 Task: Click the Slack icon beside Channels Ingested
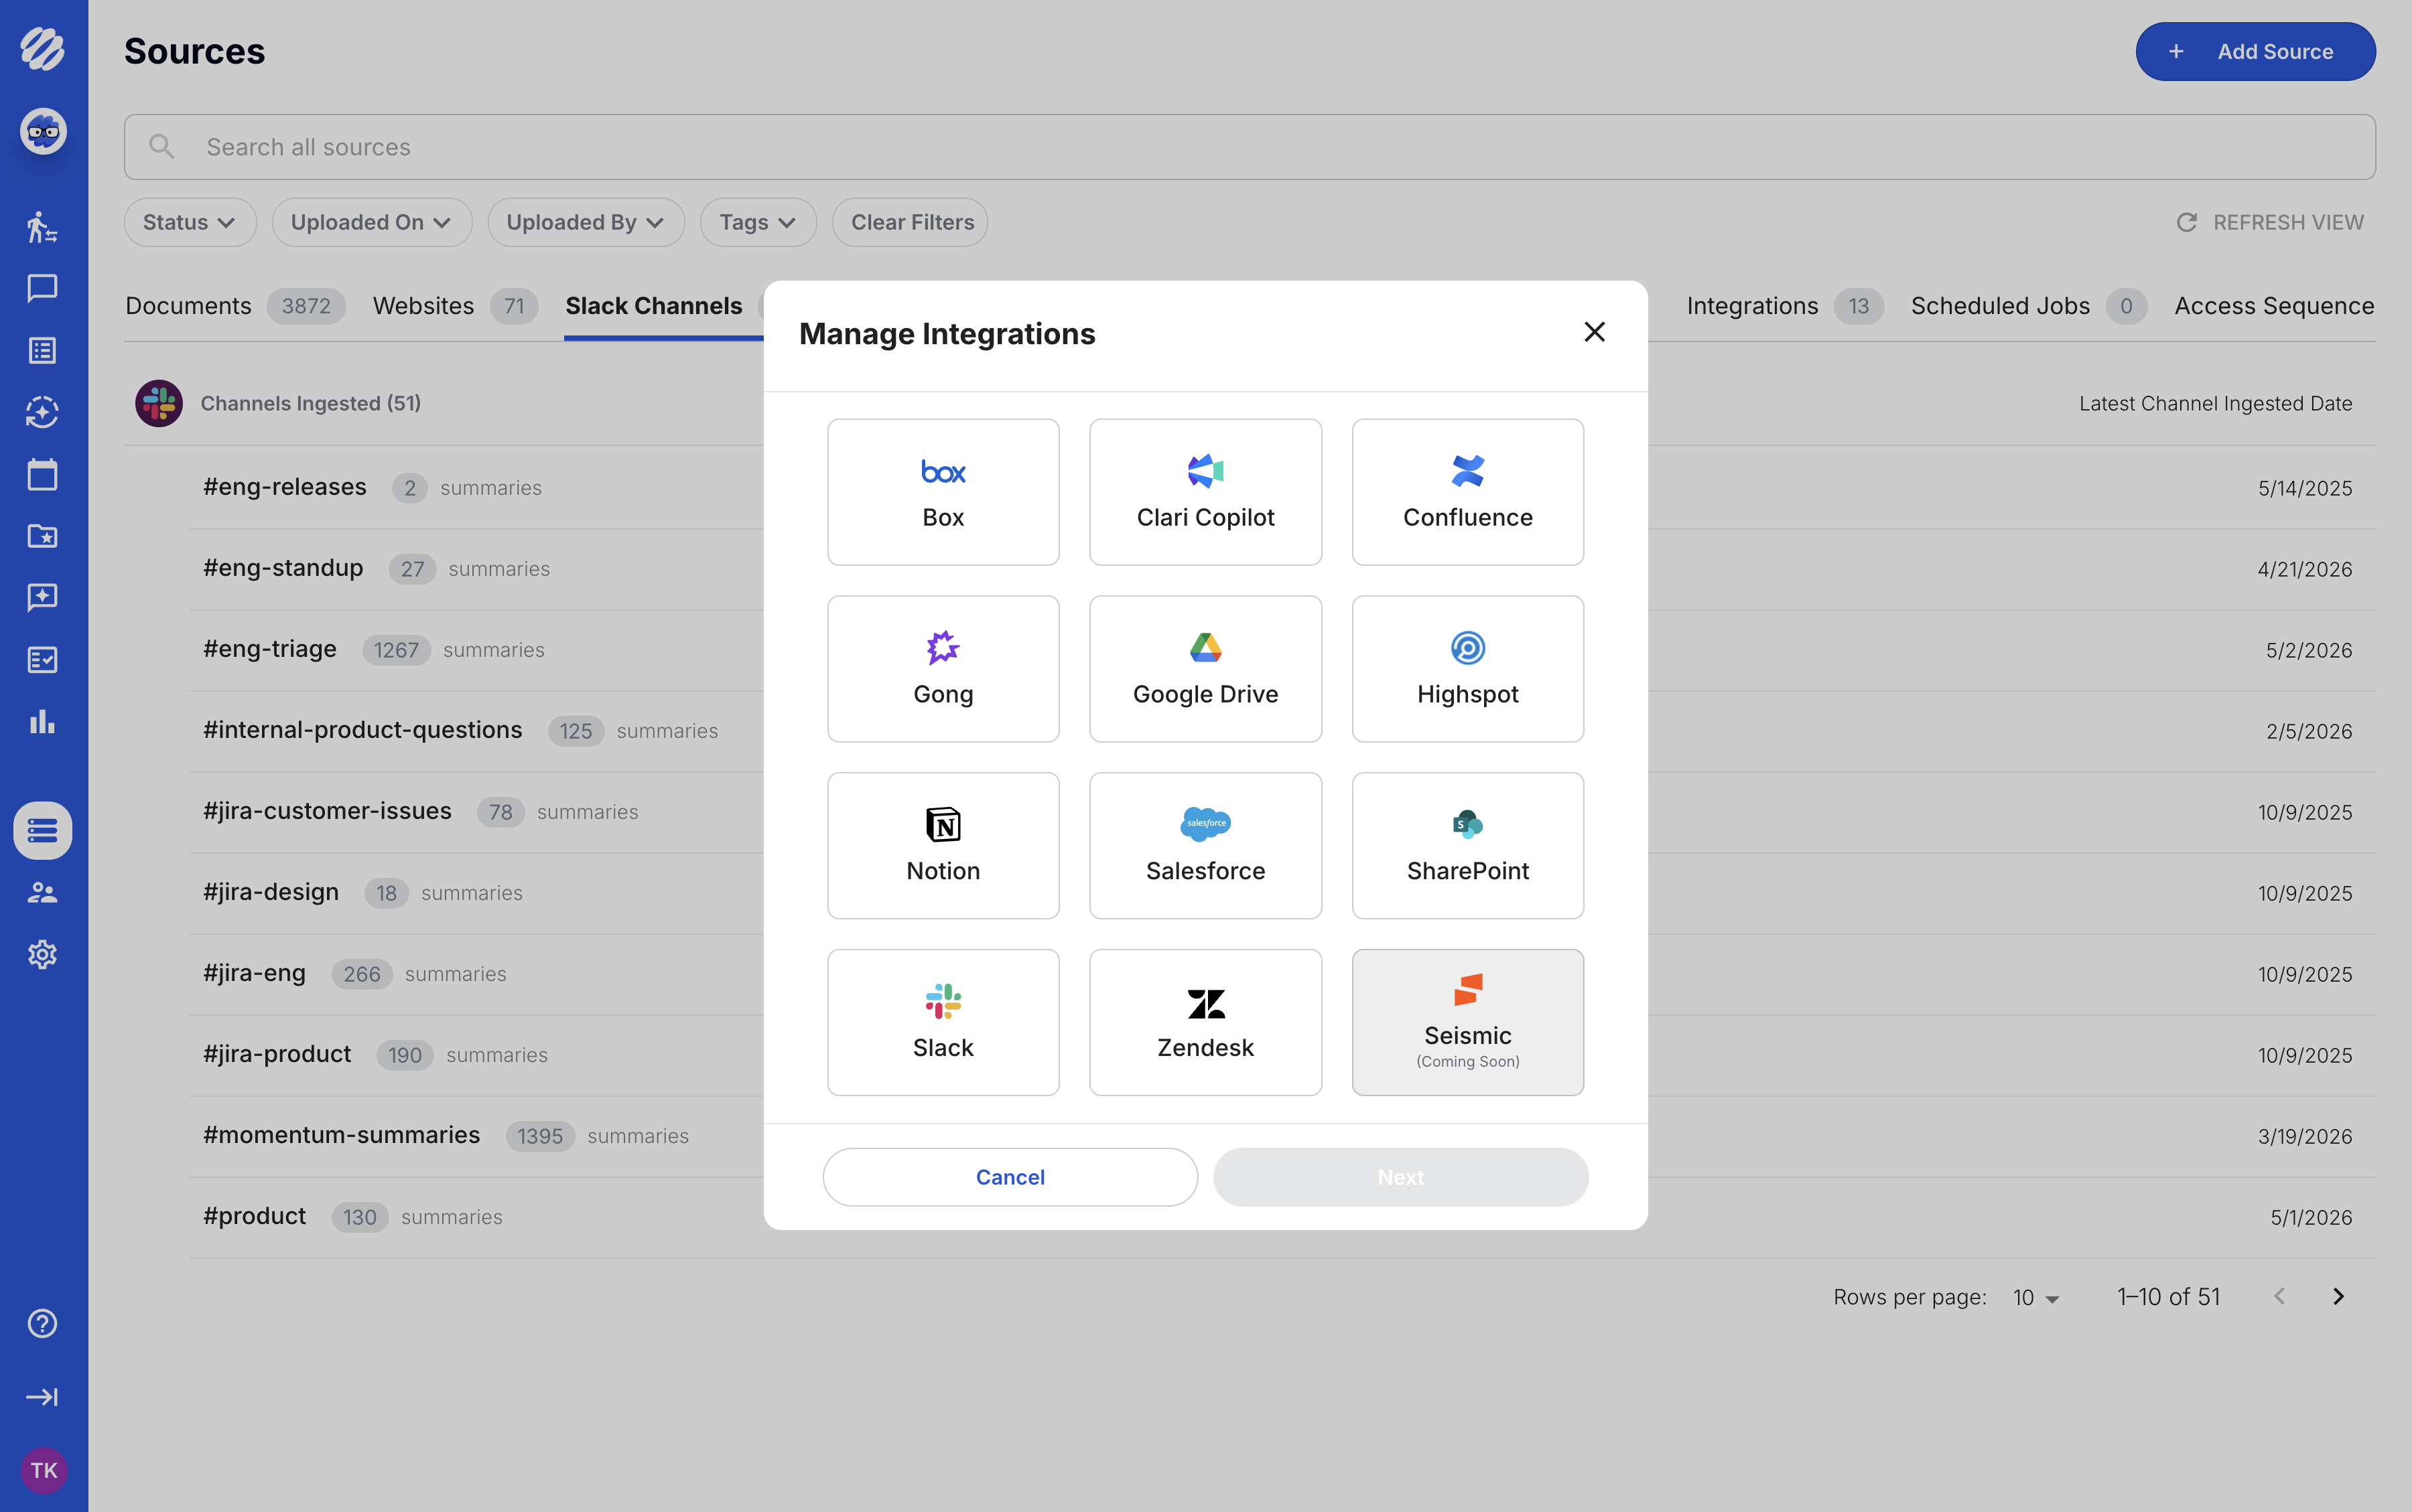coord(158,403)
